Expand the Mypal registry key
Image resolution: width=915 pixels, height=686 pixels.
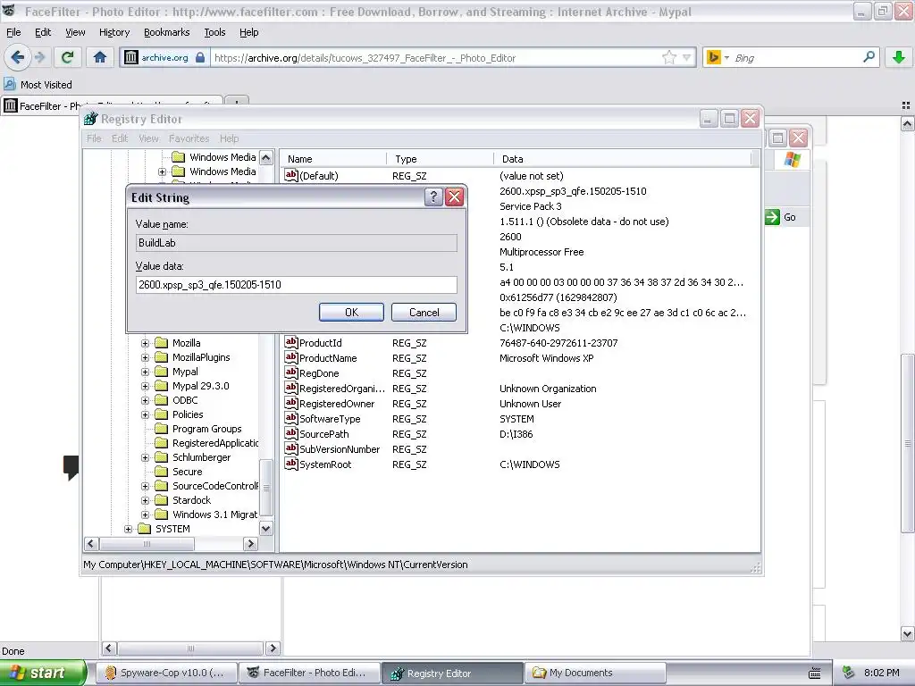(146, 372)
